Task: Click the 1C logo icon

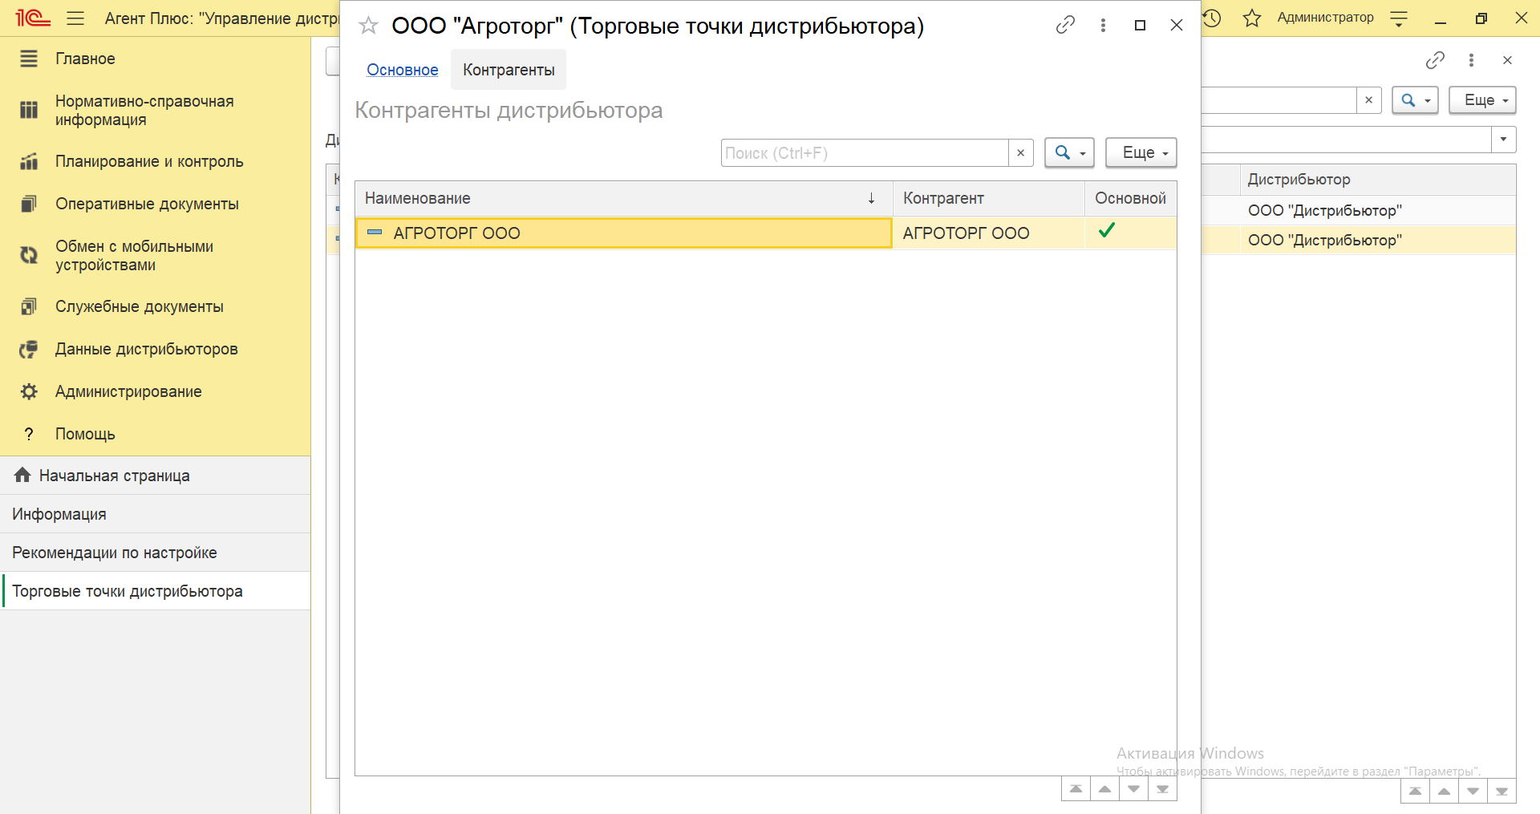Action: 33,17
